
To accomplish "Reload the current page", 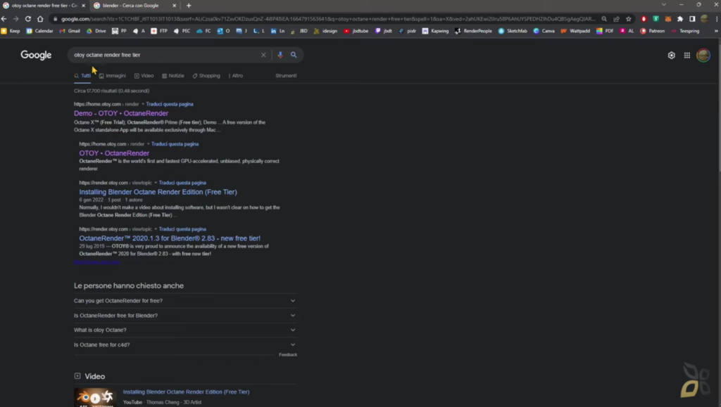I will coord(28,19).
